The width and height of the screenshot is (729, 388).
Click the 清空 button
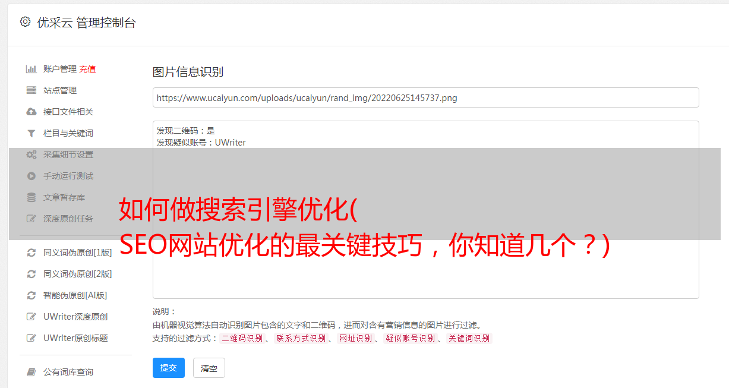pyautogui.click(x=209, y=368)
